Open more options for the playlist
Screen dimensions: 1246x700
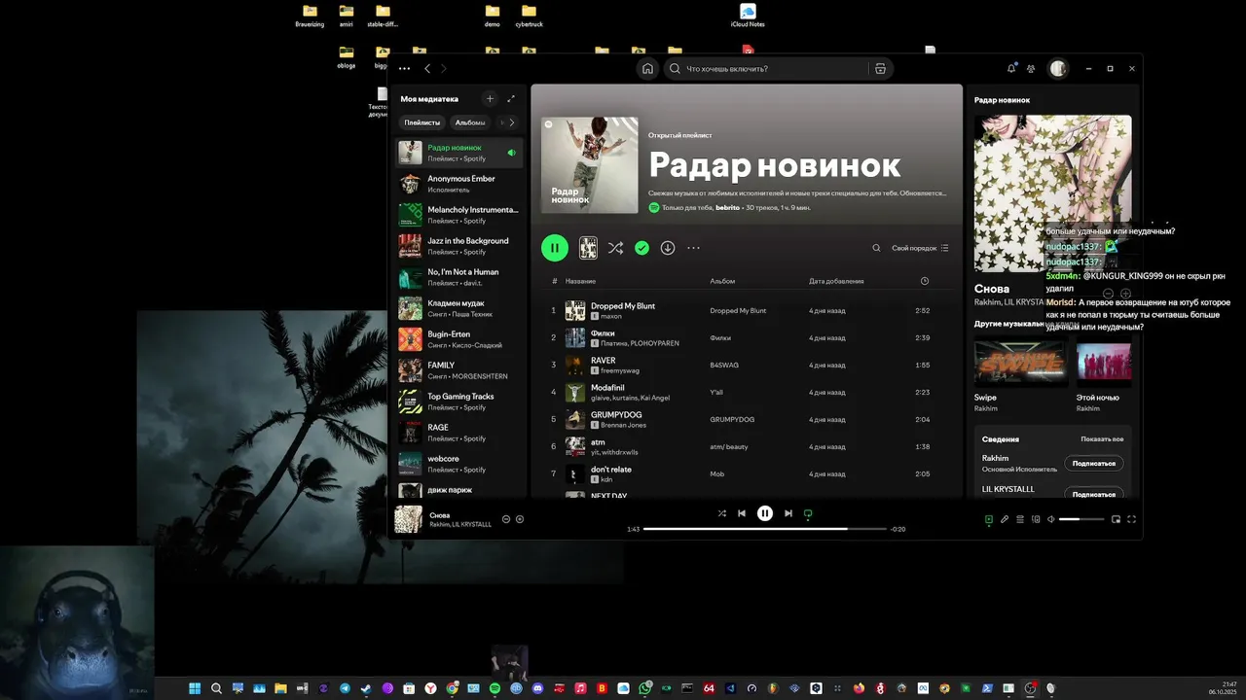coord(694,248)
